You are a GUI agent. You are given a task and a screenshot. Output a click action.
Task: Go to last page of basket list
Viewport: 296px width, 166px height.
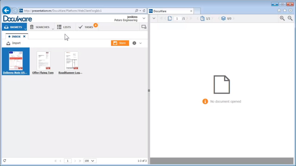pyautogui.click(x=80, y=161)
